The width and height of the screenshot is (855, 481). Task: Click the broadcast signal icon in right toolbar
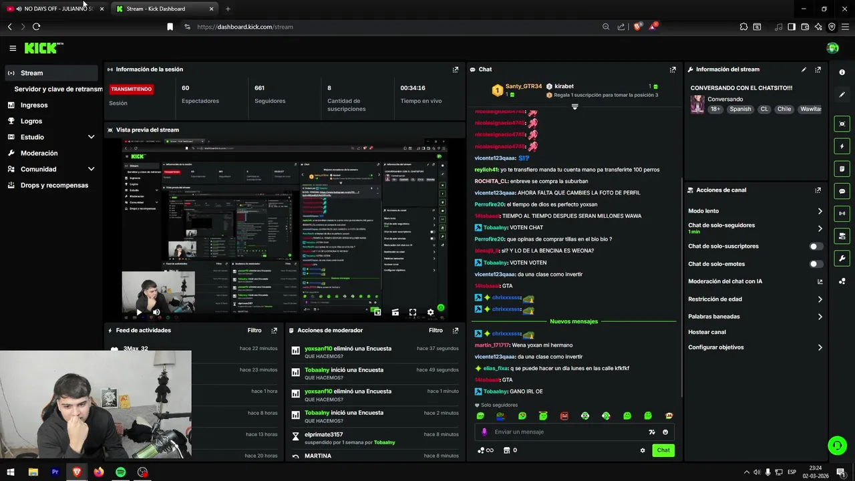click(842, 214)
